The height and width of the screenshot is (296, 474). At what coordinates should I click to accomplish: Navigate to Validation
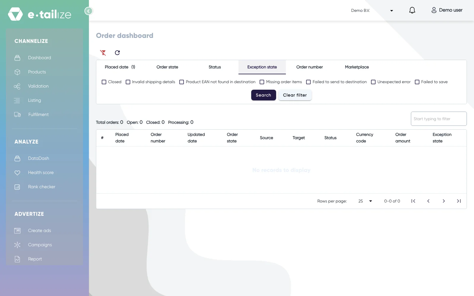click(x=38, y=86)
